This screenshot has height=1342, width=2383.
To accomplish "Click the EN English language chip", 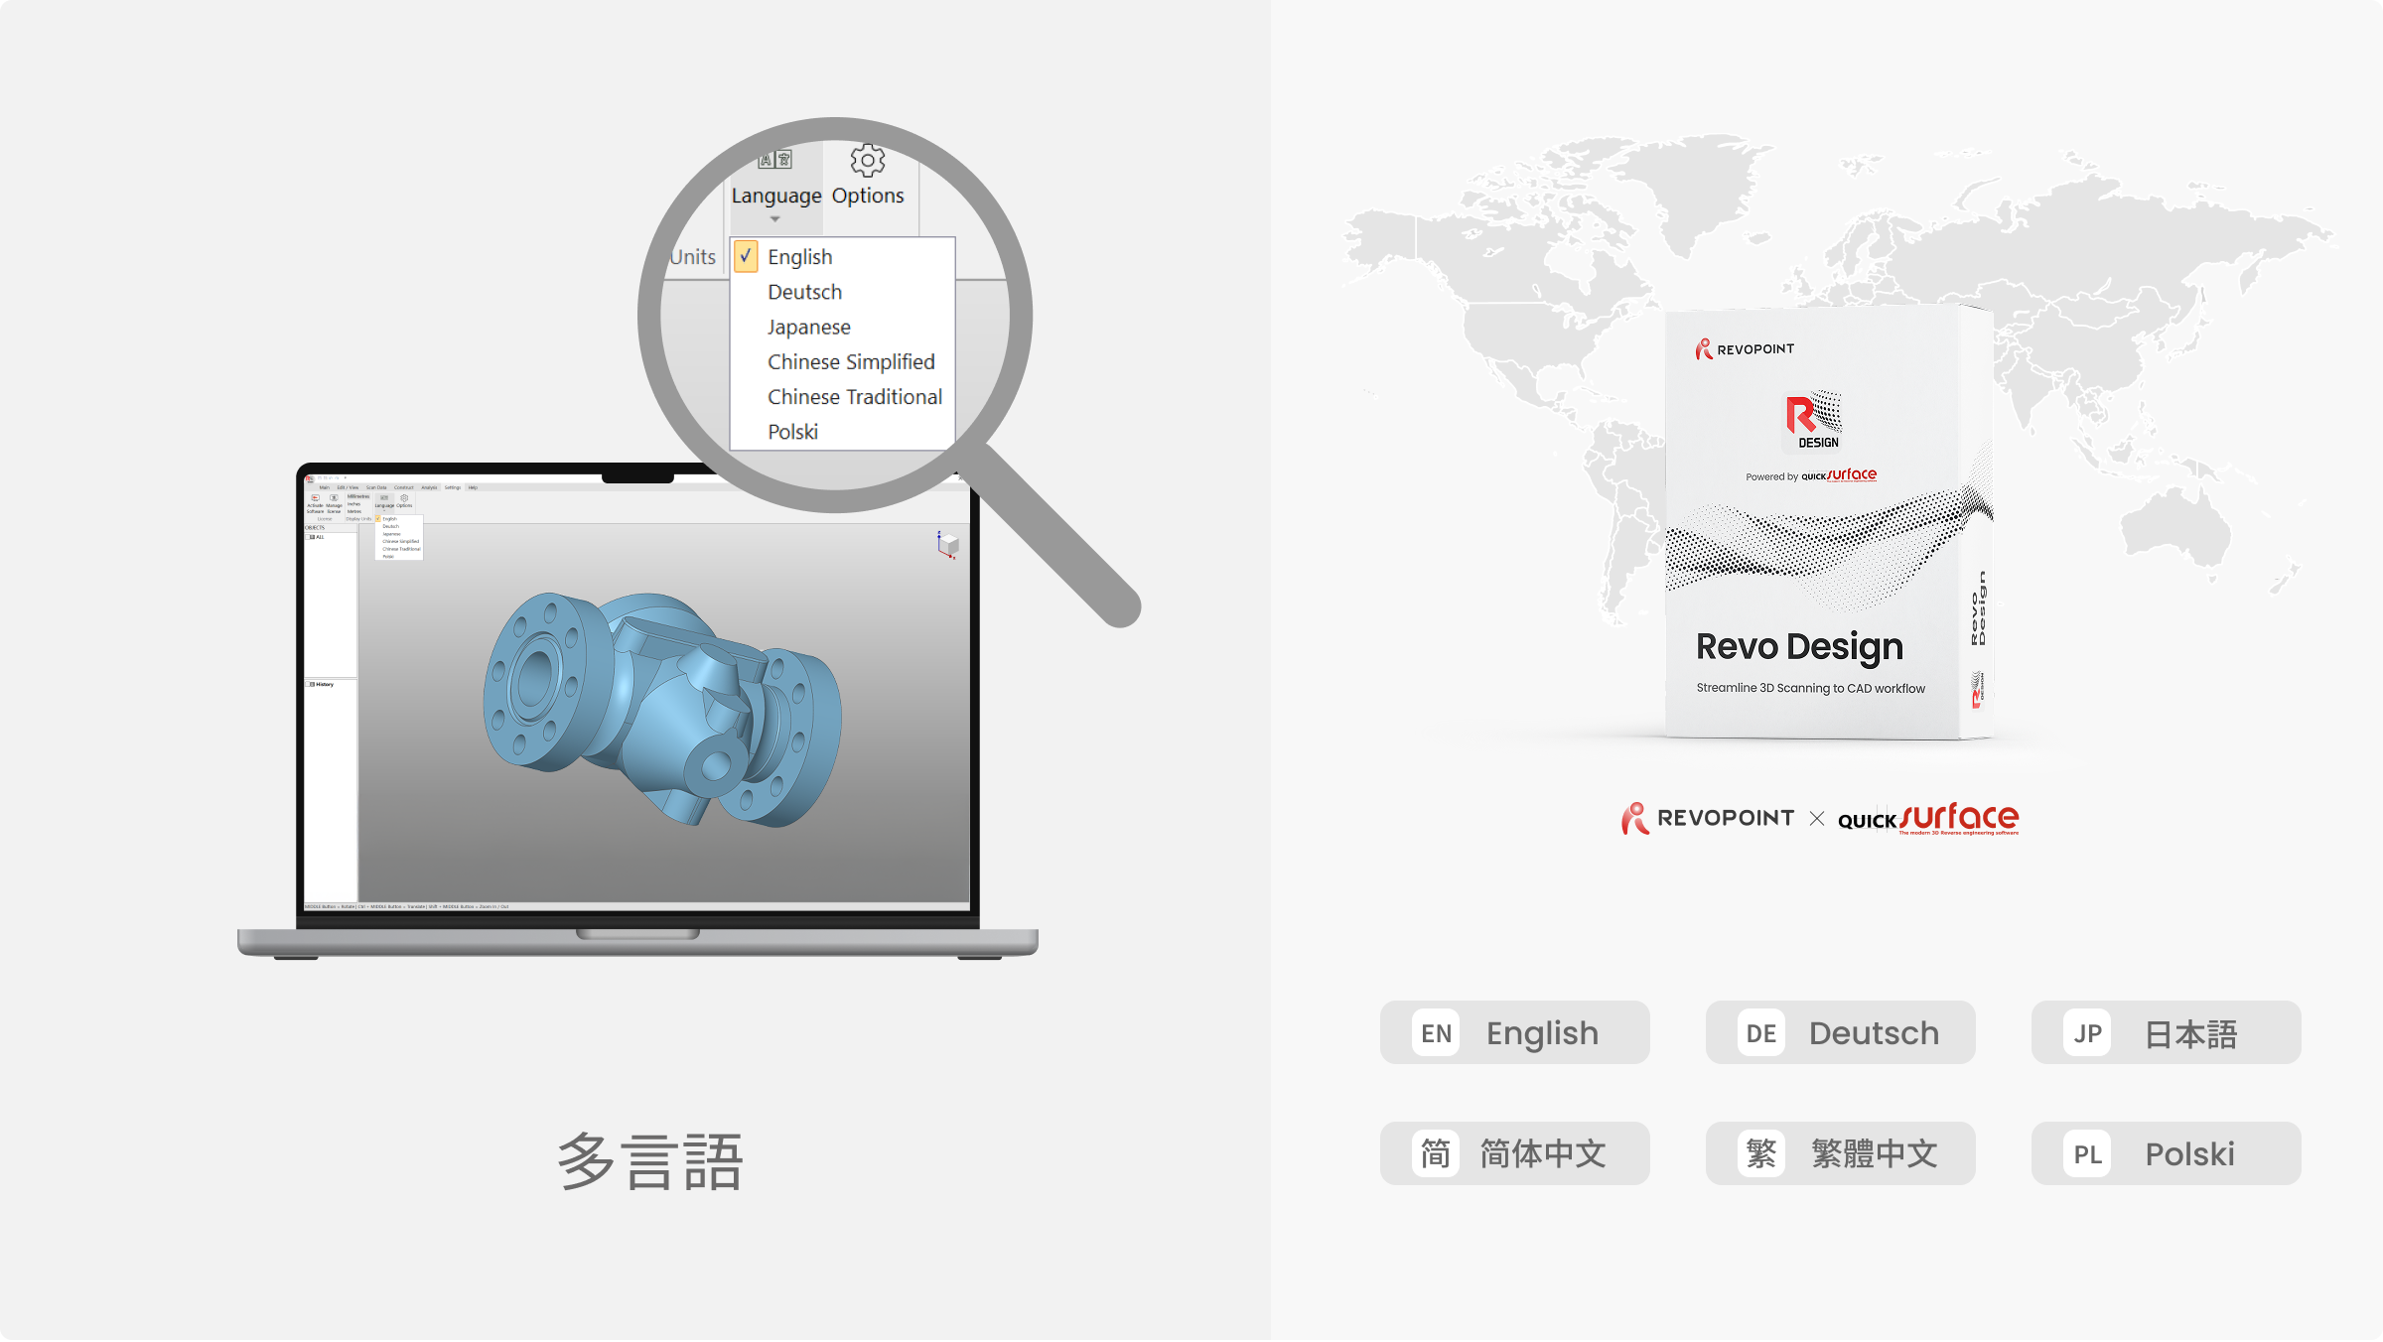I will pyautogui.click(x=1515, y=1033).
